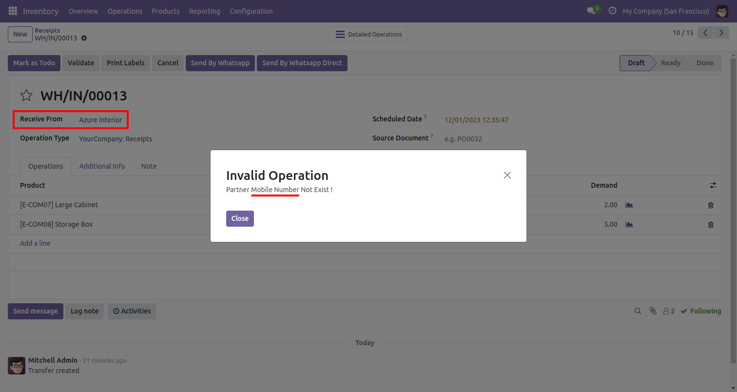Open the Overview menu
The width and height of the screenshot is (737, 392).
[83, 11]
